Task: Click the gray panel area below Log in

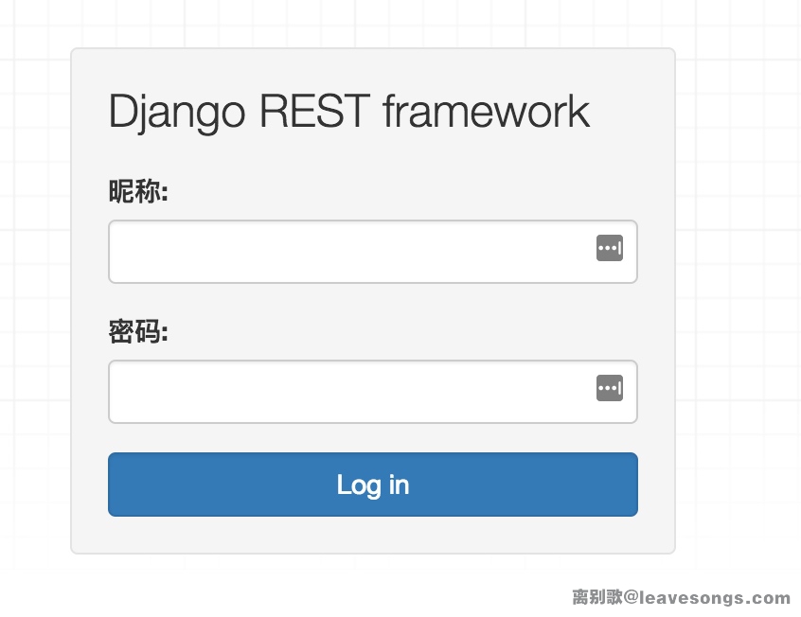Action: click(373, 535)
